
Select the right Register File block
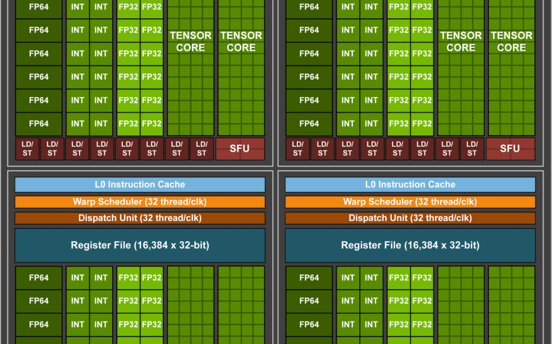(x=410, y=246)
